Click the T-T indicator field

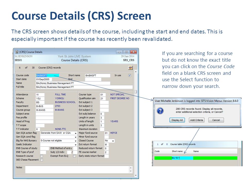(38, 129)
